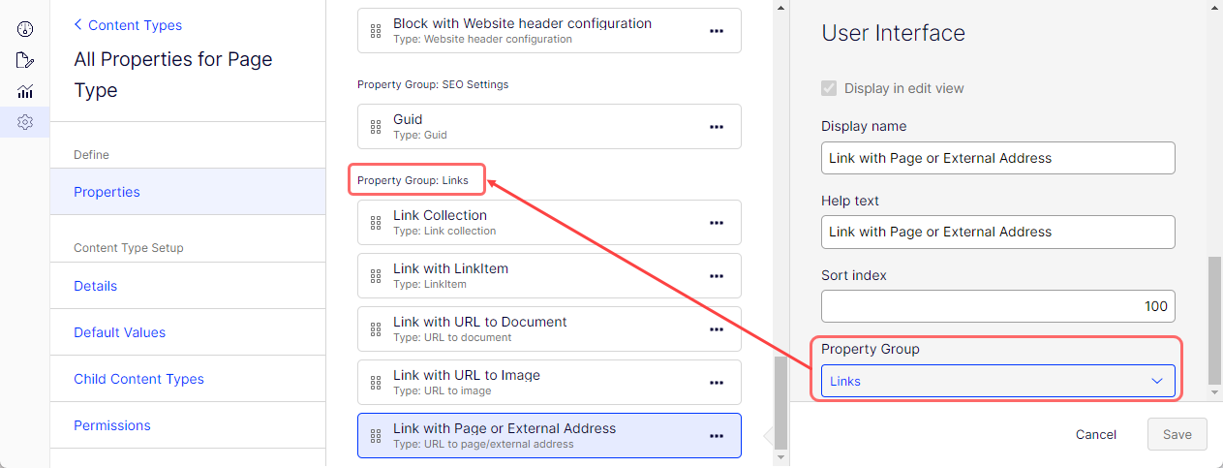This screenshot has width=1223, height=468.
Task: Open more options for Website header configuration block
Action: (717, 31)
